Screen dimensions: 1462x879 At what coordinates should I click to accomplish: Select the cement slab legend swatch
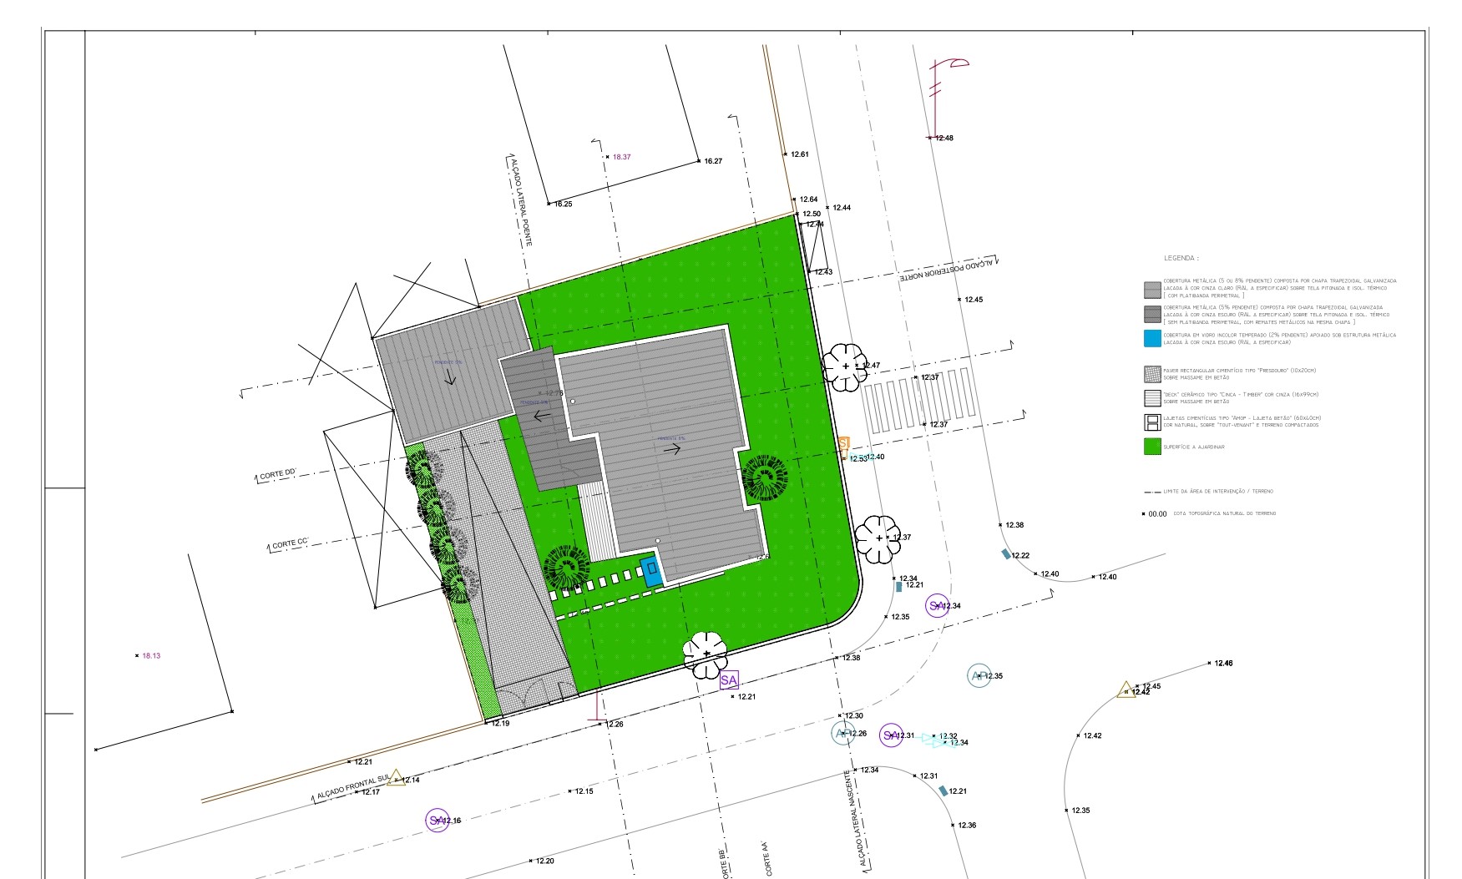(1152, 422)
